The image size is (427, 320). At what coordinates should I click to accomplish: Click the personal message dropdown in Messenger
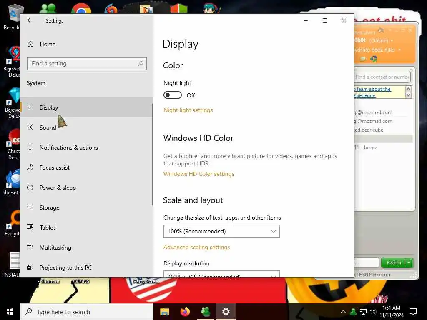coord(399,50)
